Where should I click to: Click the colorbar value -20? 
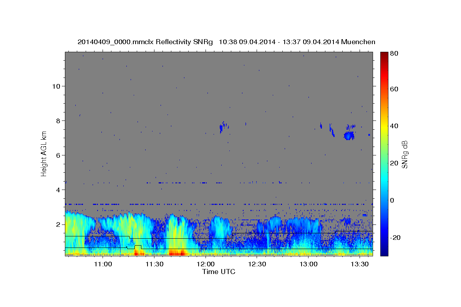click(395, 238)
